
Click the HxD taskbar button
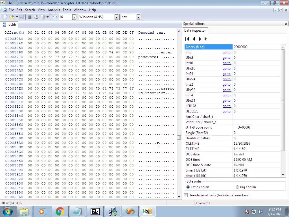[x=147, y=211]
